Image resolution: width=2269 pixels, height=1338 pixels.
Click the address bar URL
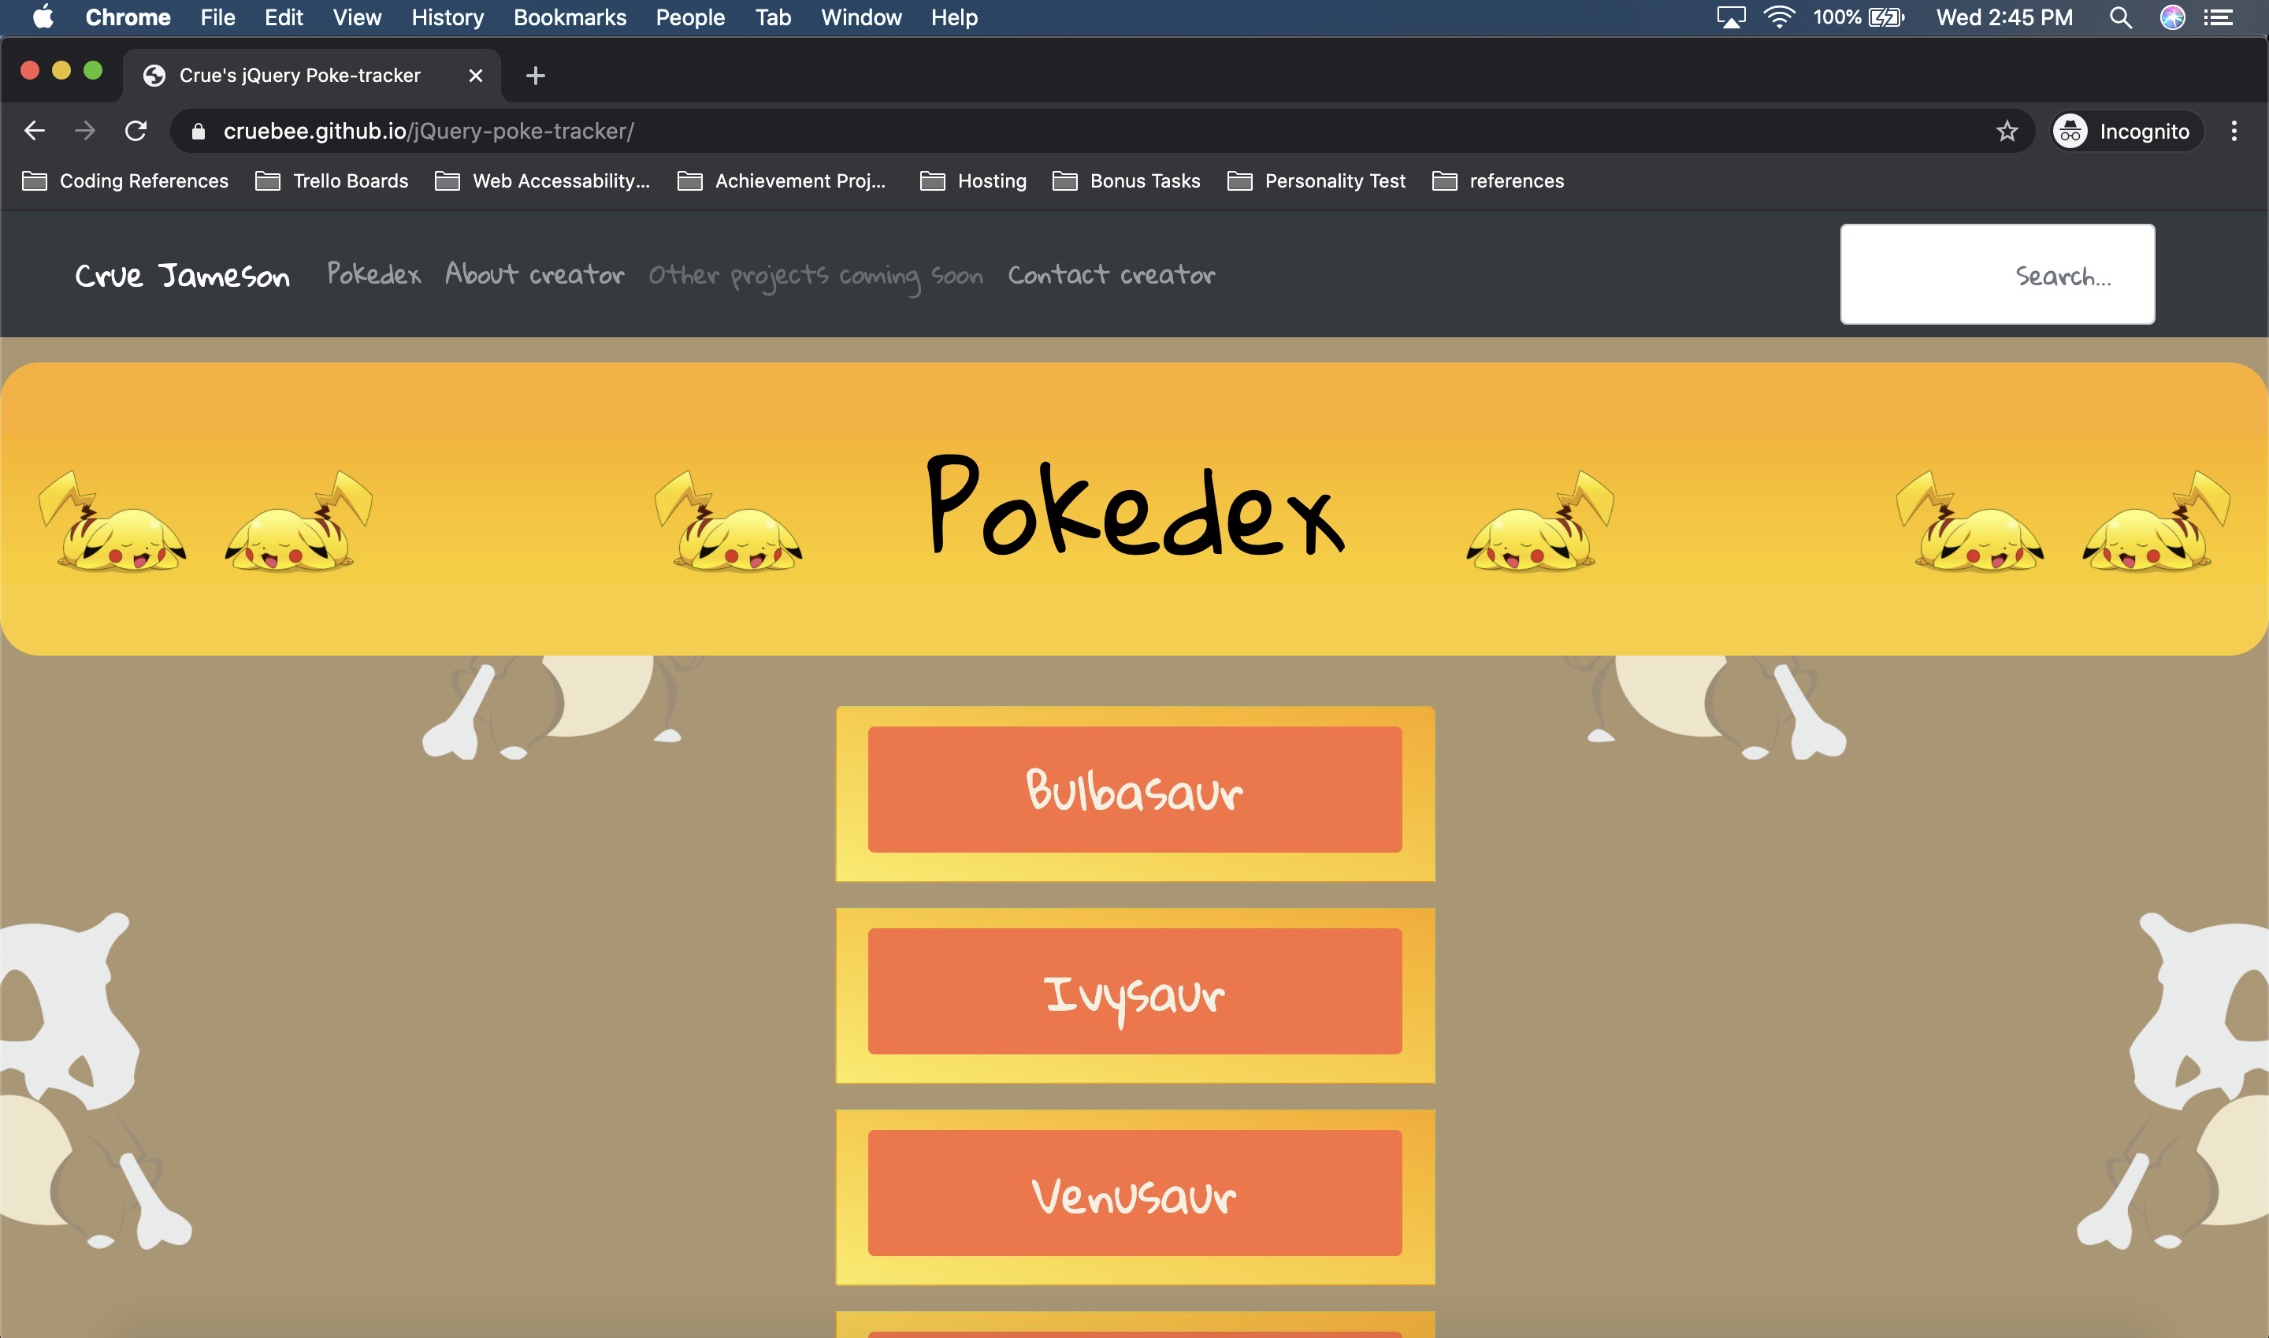pyautogui.click(x=429, y=131)
